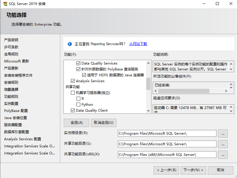Select the Microsoft 更新 step
238x178 pixels.
17,61
